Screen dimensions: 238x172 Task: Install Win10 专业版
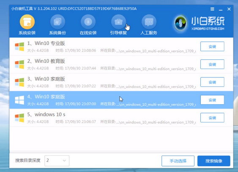[212, 47]
